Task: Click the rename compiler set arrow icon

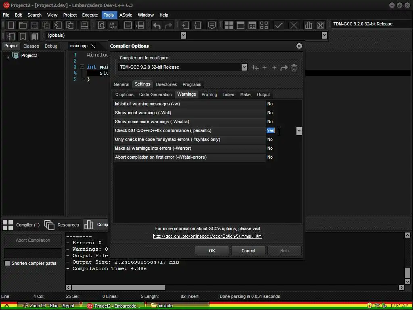Action: click(284, 68)
